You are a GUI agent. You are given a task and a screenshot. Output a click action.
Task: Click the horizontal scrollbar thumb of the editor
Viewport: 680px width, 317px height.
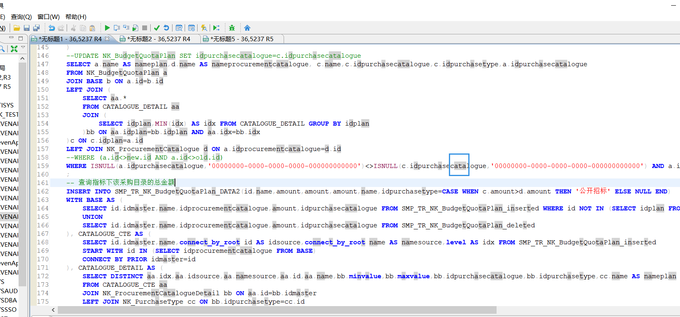coord(277,310)
